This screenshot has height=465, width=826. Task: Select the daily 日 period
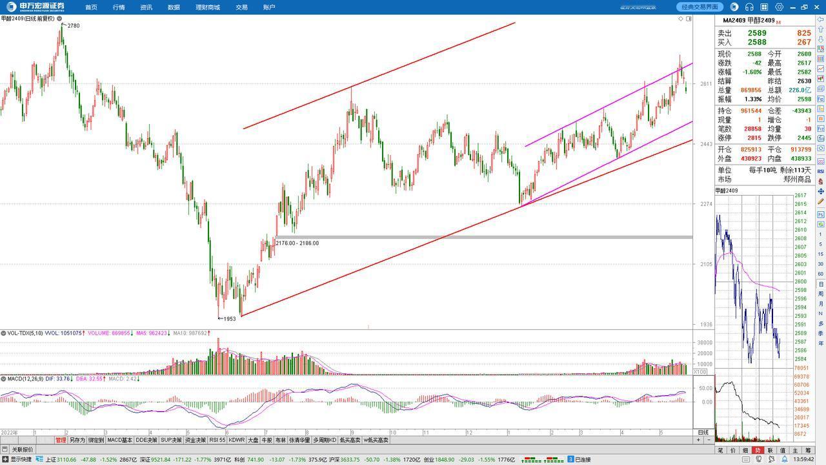click(821, 284)
